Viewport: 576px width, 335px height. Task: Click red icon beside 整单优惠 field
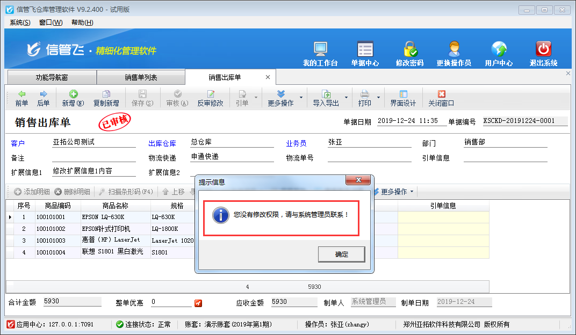(x=198, y=303)
